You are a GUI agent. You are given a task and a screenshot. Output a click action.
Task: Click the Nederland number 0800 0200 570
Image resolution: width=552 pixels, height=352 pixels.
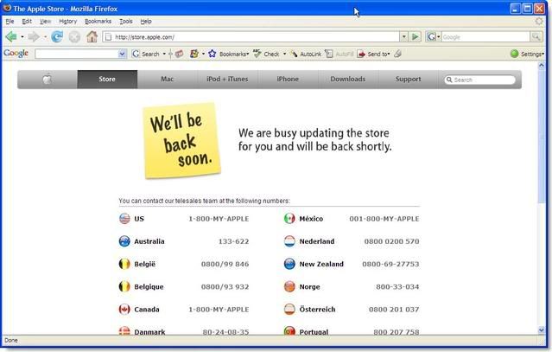(x=391, y=241)
